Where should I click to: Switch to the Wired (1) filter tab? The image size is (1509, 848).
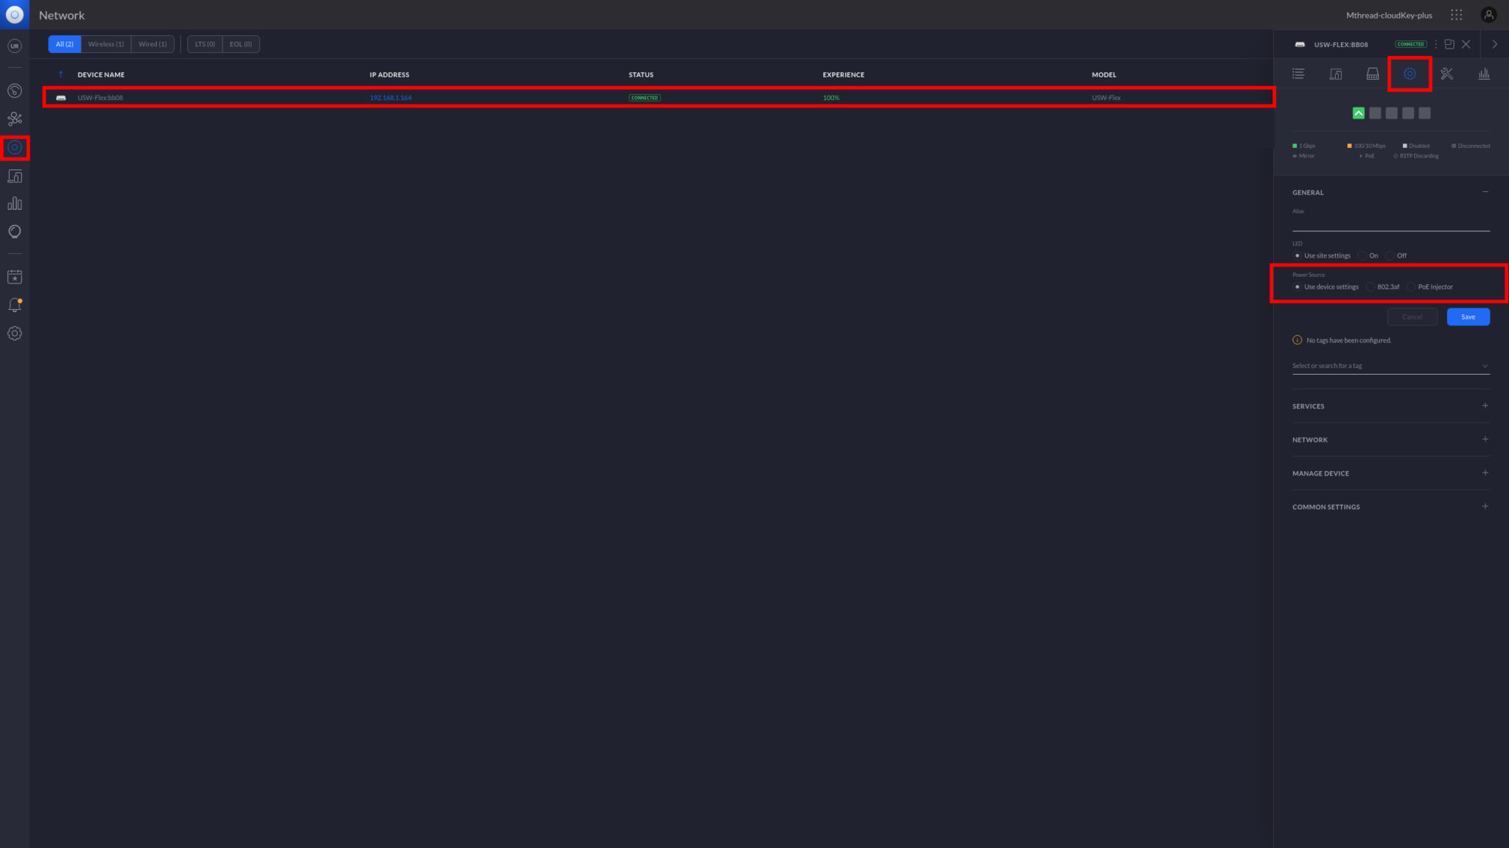click(152, 44)
